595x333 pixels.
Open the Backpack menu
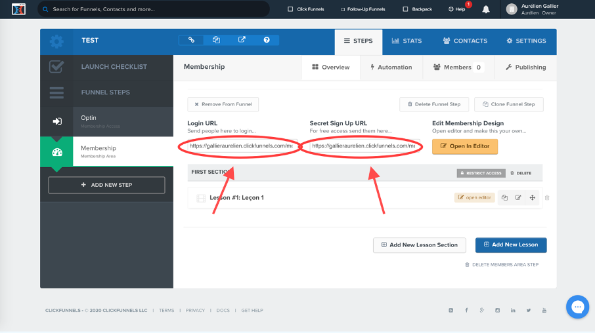[x=417, y=9]
